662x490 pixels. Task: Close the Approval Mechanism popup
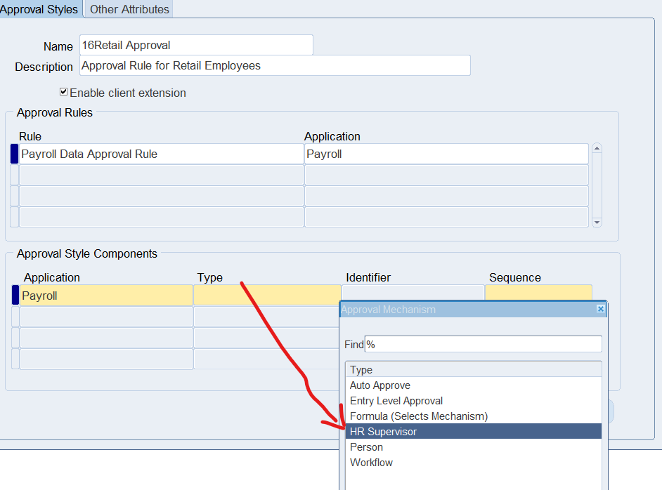click(x=600, y=309)
